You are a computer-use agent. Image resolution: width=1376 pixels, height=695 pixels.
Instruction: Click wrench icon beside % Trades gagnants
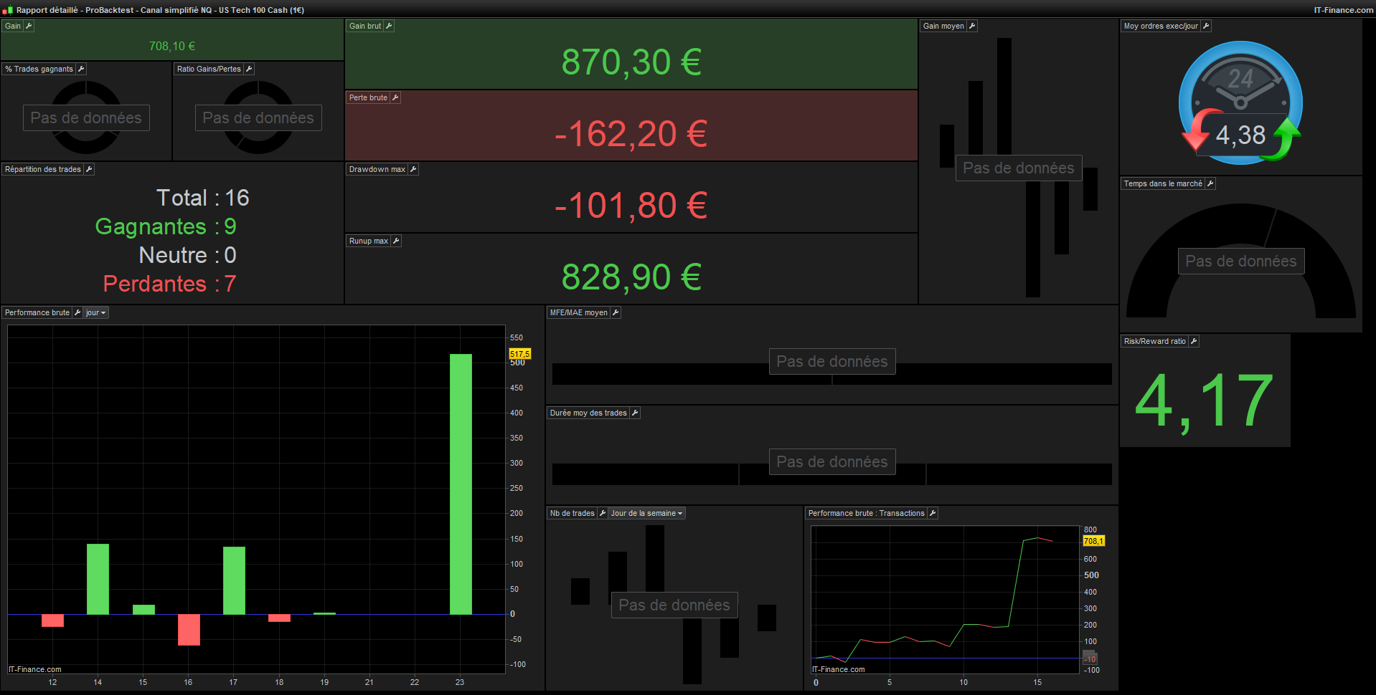[81, 69]
